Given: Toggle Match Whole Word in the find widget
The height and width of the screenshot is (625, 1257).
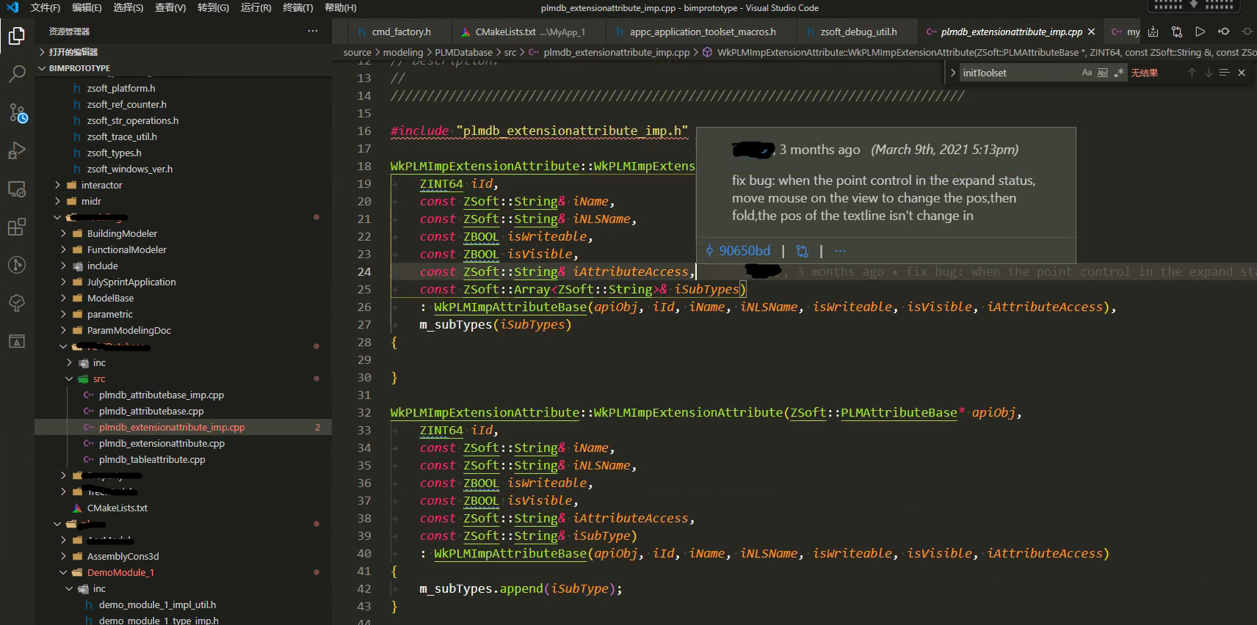Looking at the screenshot, I should [x=1103, y=73].
